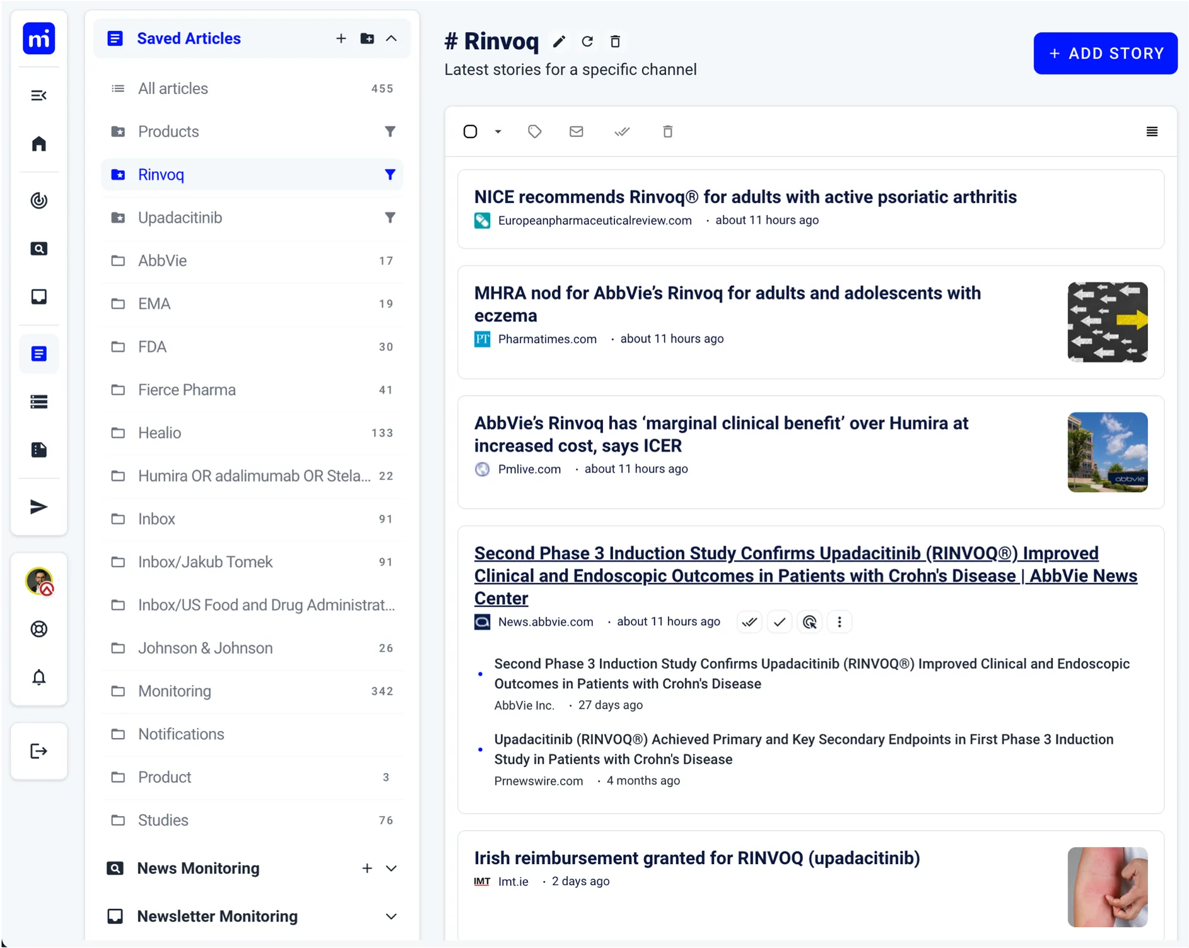Expand the News Monitoring section

(x=391, y=869)
